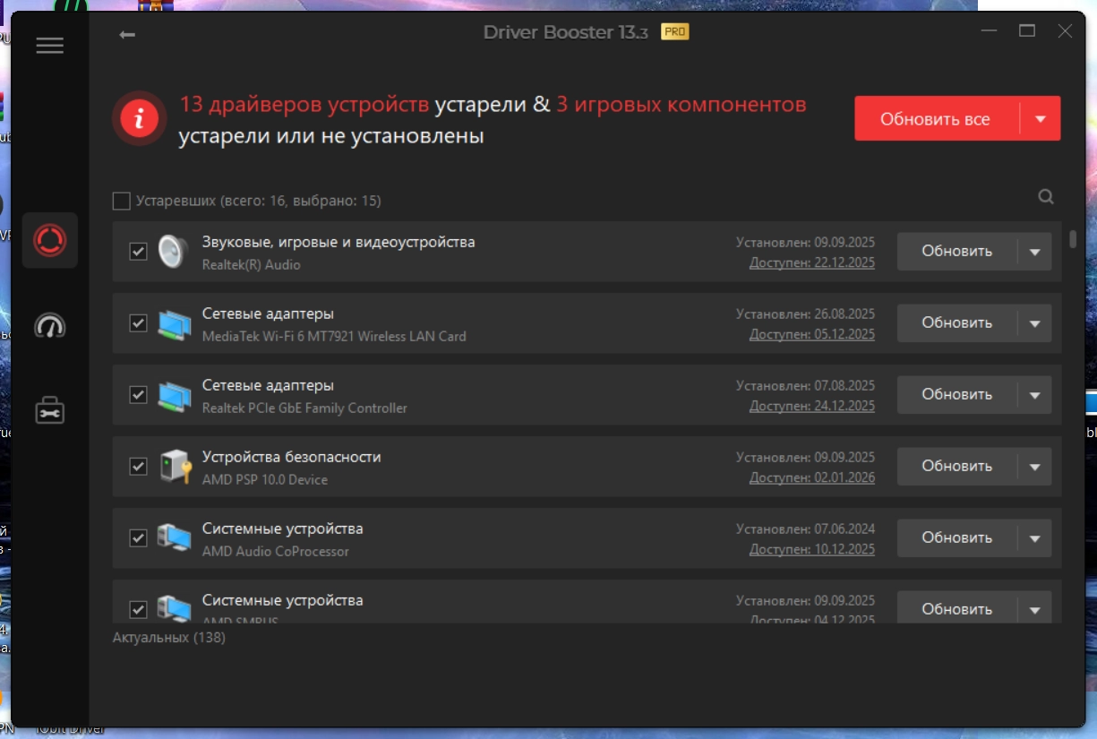This screenshot has width=1097, height=739.
Task: Update the AMD Audio CoProcessor driver
Action: (956, 538)
